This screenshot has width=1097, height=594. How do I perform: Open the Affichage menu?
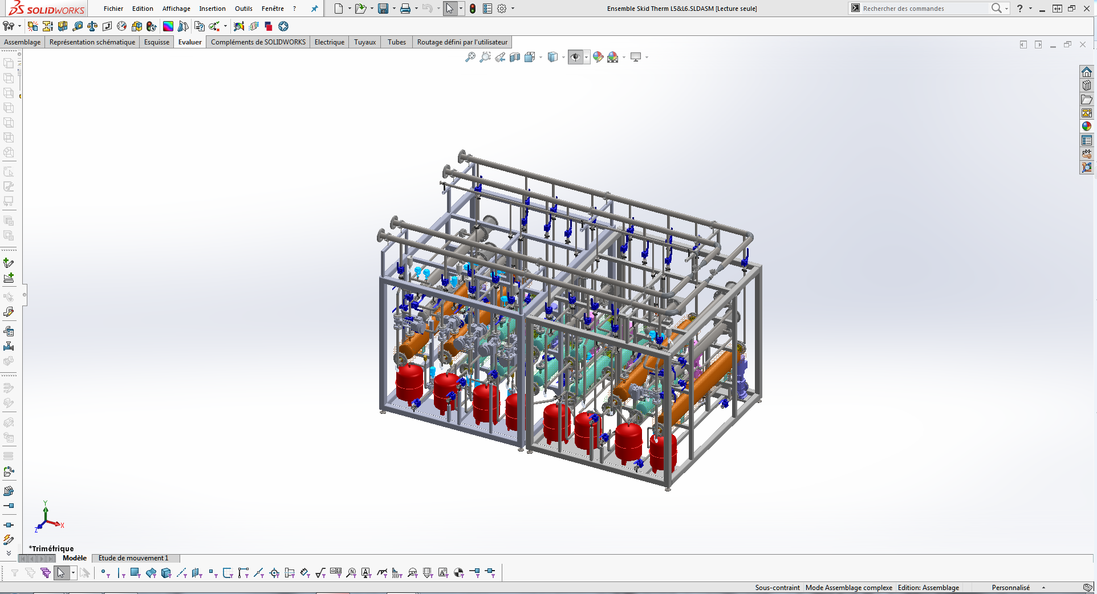click(176, 9)
